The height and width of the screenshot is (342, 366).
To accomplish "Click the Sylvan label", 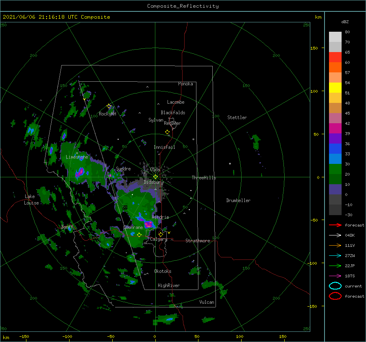I will pos(156,120).
